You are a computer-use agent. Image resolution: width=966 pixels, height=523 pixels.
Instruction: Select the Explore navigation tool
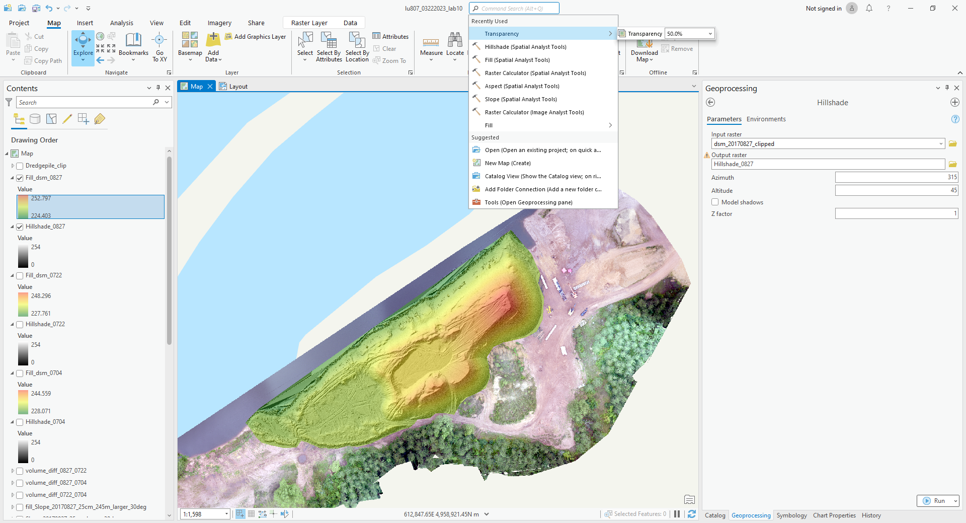pos(83,48)
